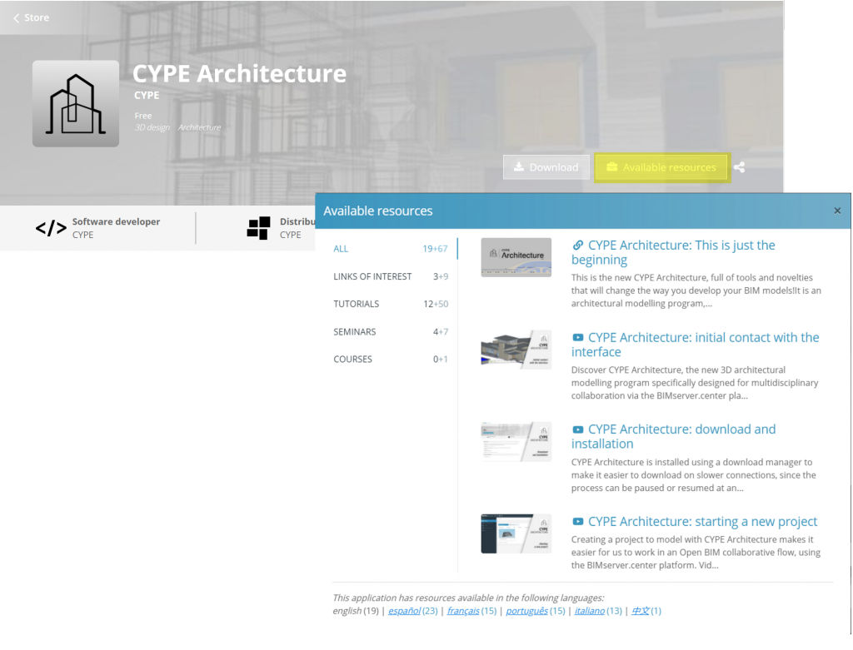Switch resources language to italiano

(x=590, y=611)
